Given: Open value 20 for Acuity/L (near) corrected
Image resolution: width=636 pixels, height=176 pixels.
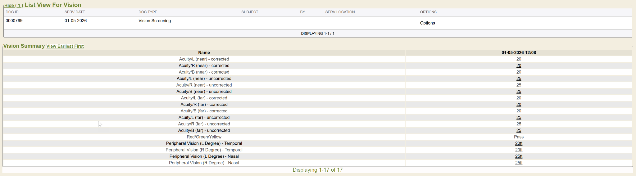Looking at the screenshot, I should pyautogui.click(x=519, y=59).
